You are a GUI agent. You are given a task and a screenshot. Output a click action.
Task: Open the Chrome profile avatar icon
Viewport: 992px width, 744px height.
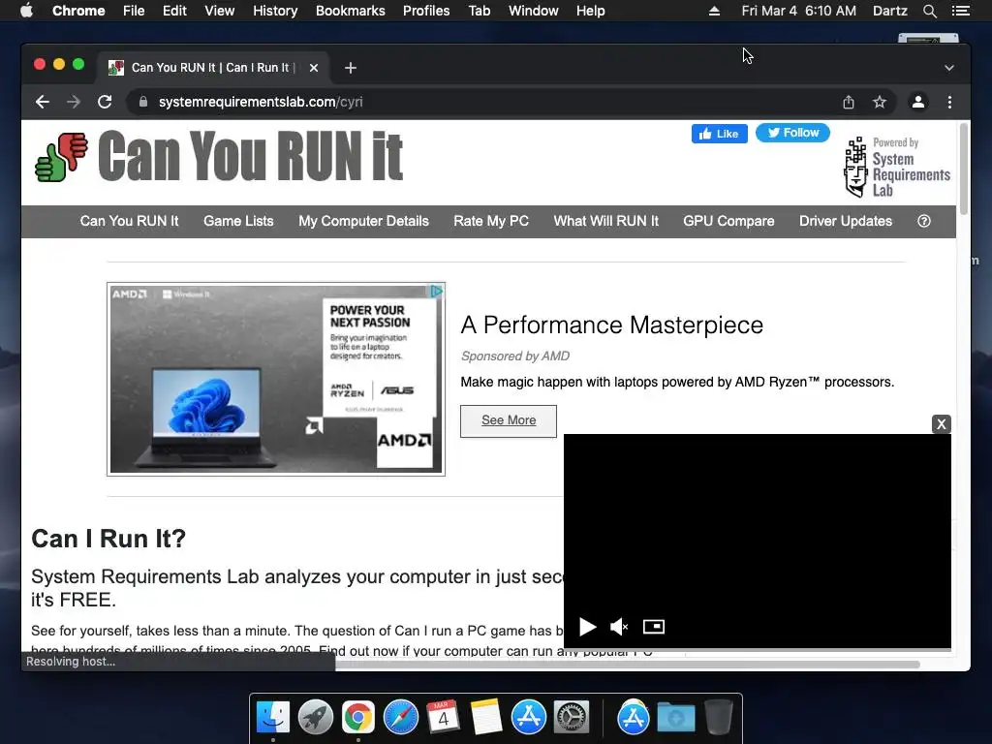tap(918, 102)
